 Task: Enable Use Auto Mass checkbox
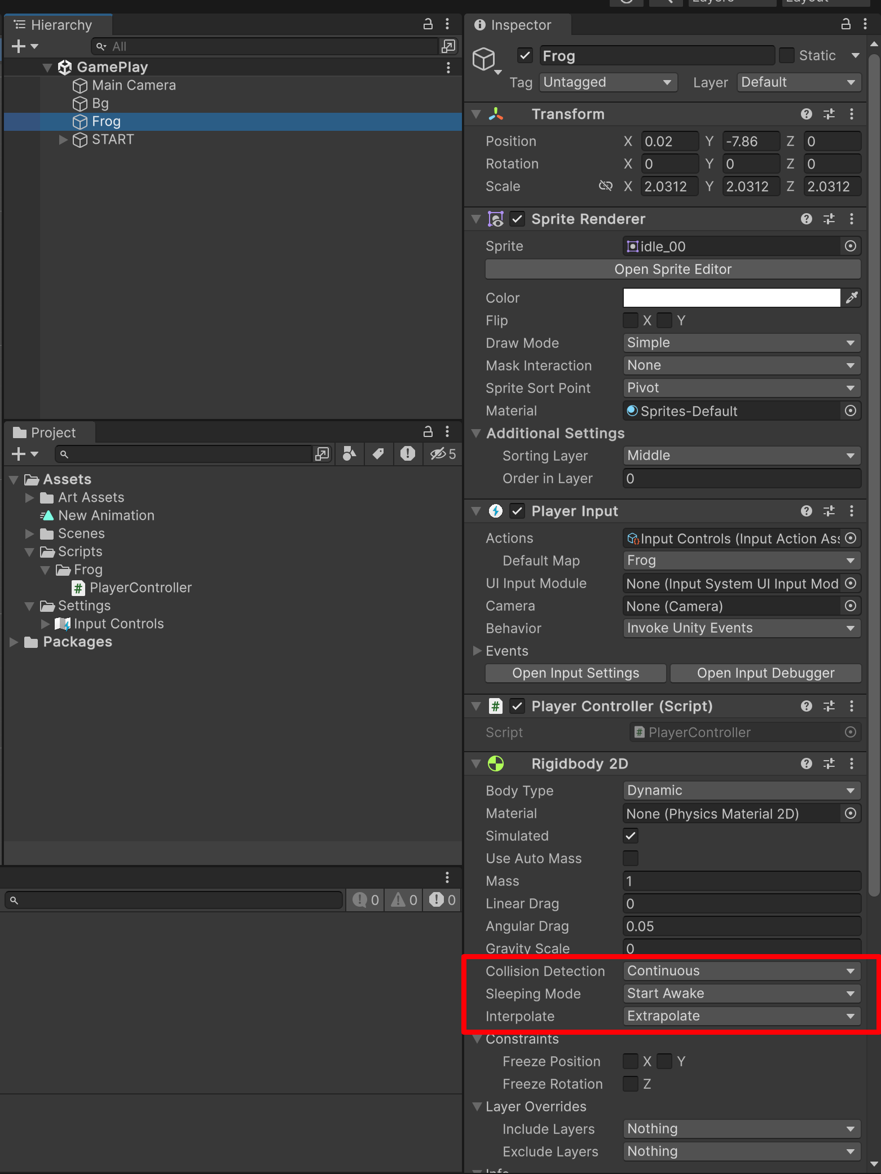pos(631,858)
